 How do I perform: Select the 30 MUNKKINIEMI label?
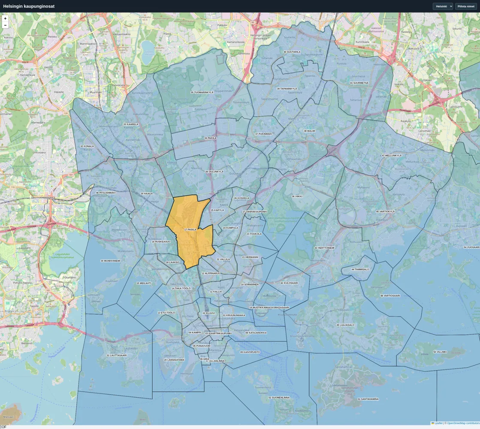click(111, 261)
